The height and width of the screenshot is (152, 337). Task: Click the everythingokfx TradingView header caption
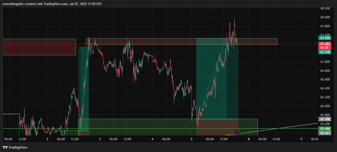coord(53,4)
